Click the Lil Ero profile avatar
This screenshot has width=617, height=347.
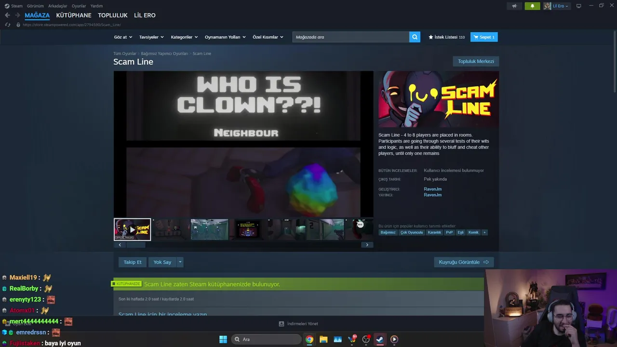tap(547, 6)
